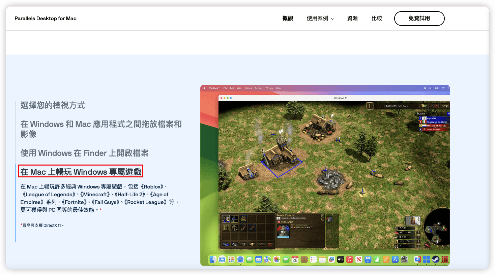The image size is (495, 275).
Task: Select the 選擇您的檢視方式 section
Action: coord(53,105)
